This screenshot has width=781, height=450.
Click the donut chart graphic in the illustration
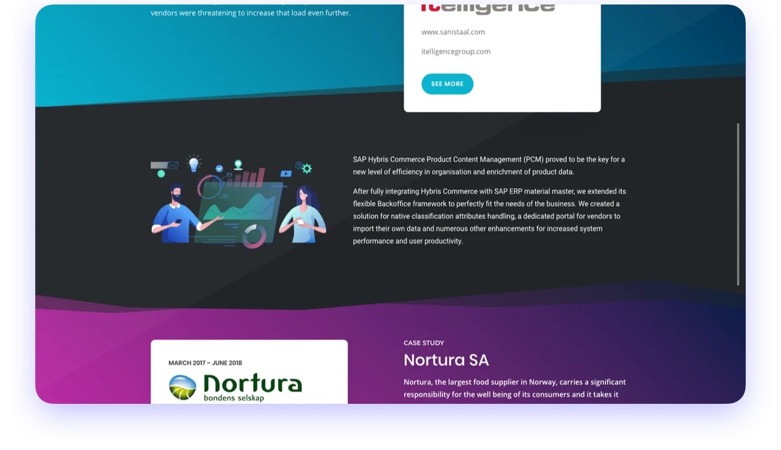(x=254, y=236)
